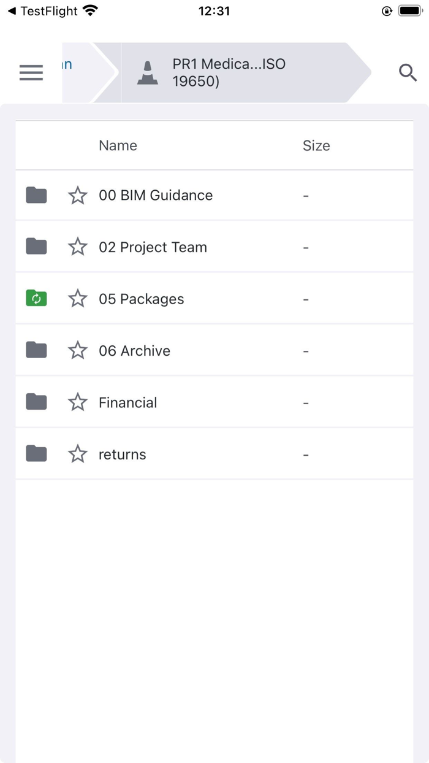The width and height of the screenshot is (429, 763).
Task: Open the navigation hamburger menu
Action: click(31, 72)
